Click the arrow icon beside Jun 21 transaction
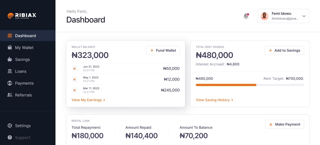320x145 pixels. pyautogui.click(x=75, y=68)
